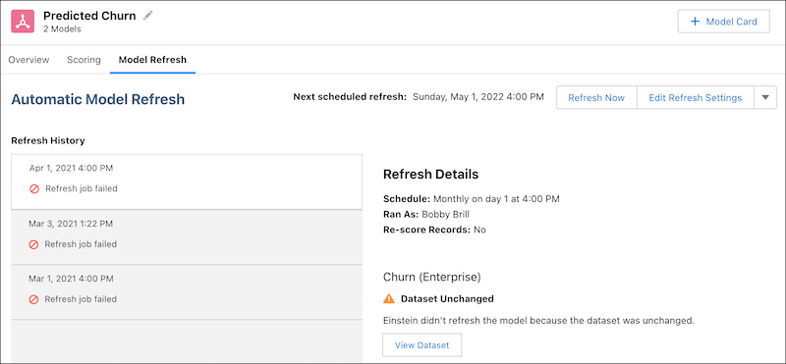
Task: Select the Model Refresh tab
Action: tap(152, 60)
